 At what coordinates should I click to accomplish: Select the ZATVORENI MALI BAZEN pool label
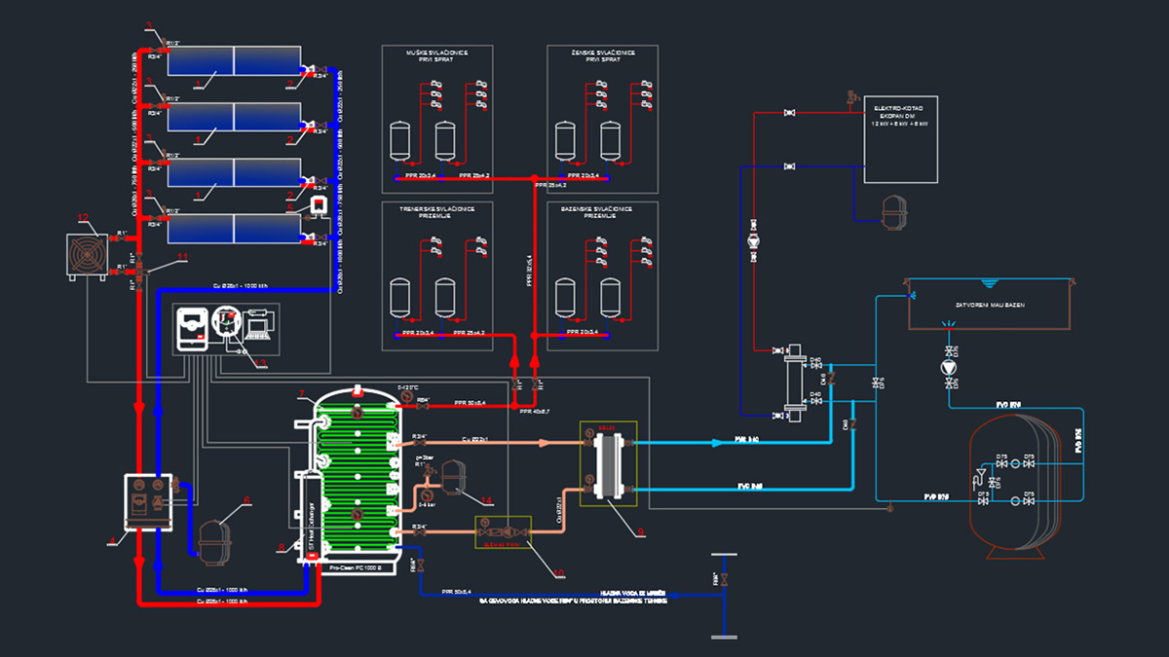click(990, 305)
